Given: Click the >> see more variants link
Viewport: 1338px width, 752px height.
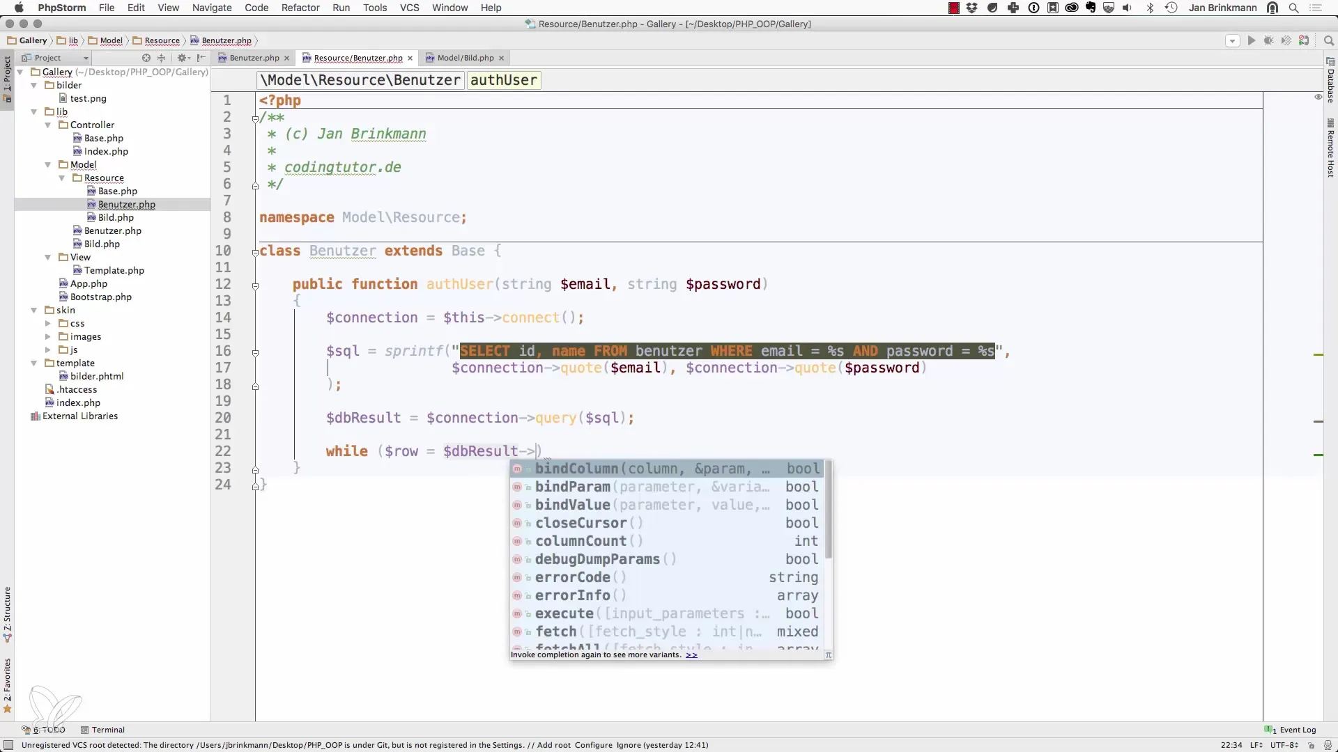Looking at the screenshot, I should [x=691, y=655].
